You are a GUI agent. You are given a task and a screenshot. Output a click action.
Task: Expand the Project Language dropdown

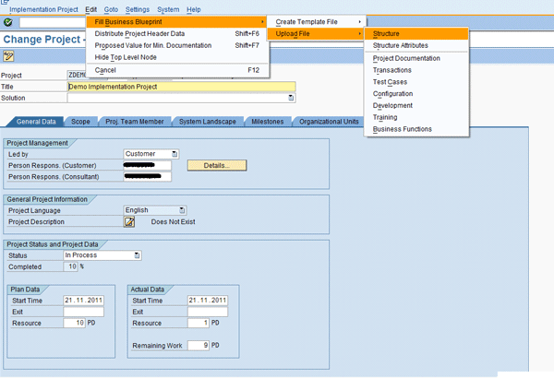point(182,210)
